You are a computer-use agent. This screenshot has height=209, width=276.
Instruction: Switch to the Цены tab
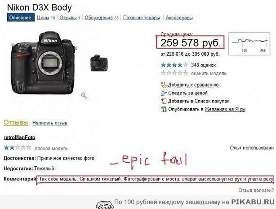click(x=43, y=18)
